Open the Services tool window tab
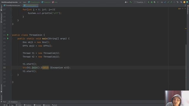189x106 pixels. 46,105
